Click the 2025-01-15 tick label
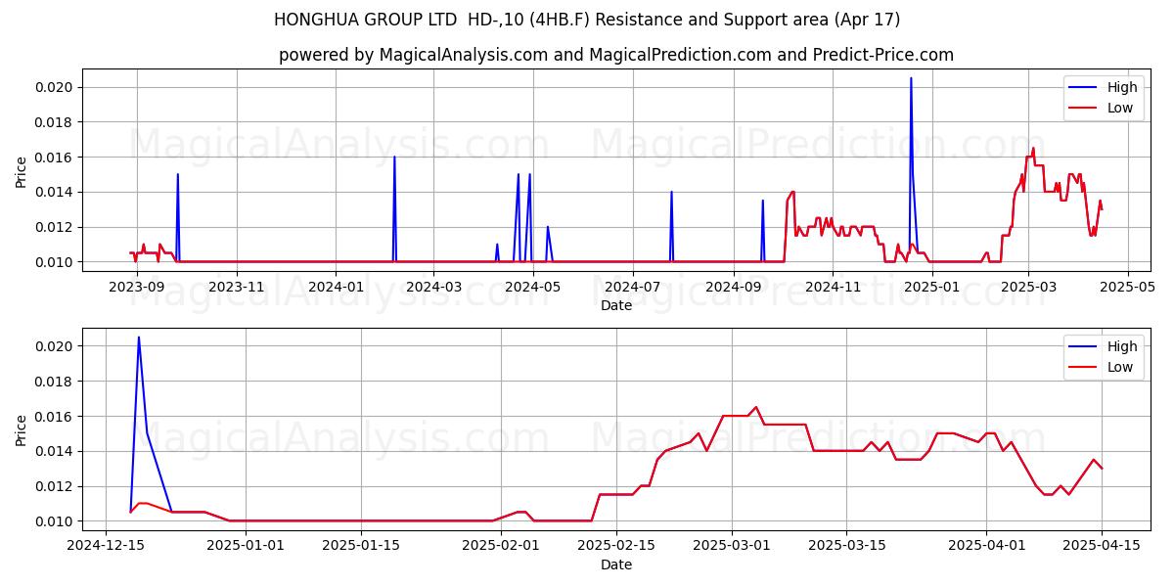Screen dimensions: 1174x587 (361, 546)
